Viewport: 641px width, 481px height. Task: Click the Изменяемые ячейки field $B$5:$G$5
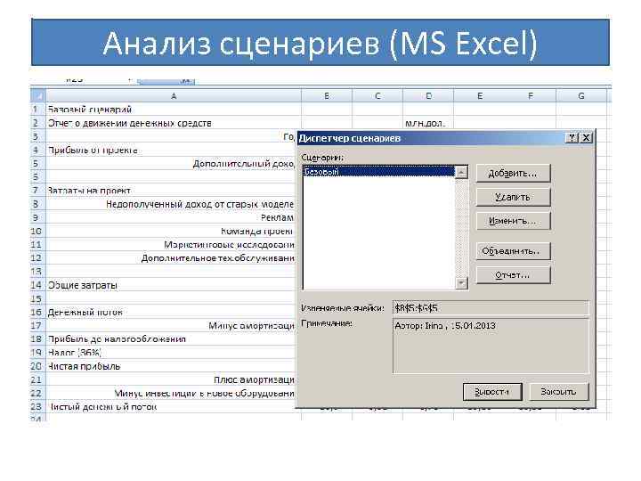pyautogui.click(x=491, y=308)
